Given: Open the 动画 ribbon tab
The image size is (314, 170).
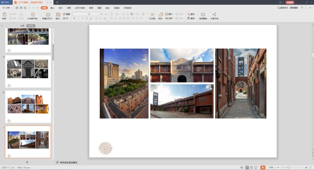Looking at the screenshot, I should click(69, 8).
